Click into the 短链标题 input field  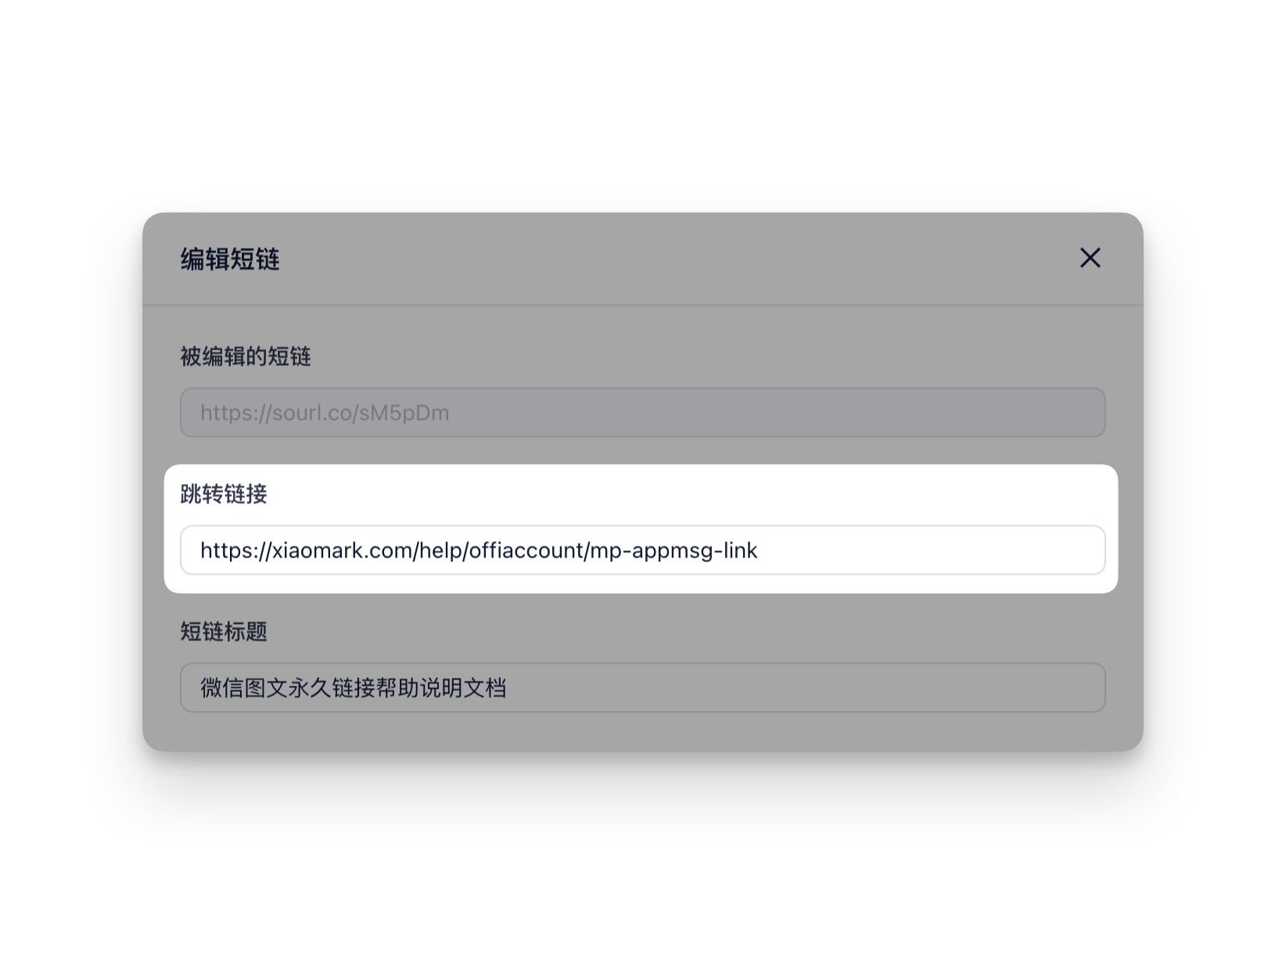(642, 688)
